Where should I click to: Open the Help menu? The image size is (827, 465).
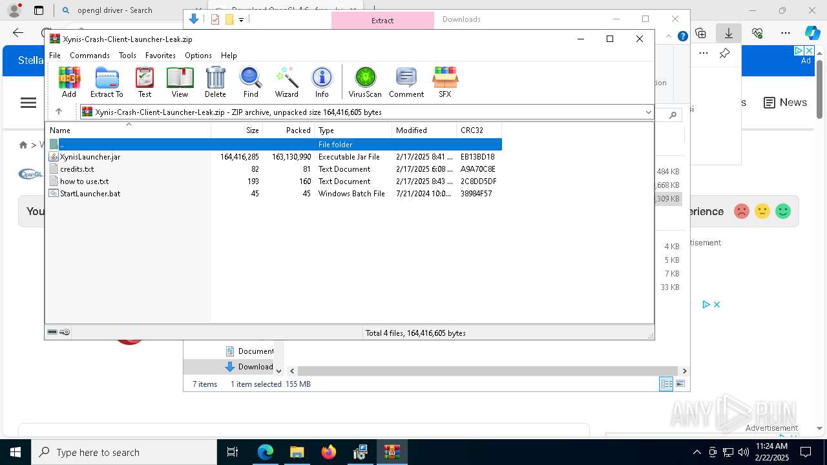(x=229, y=56)
